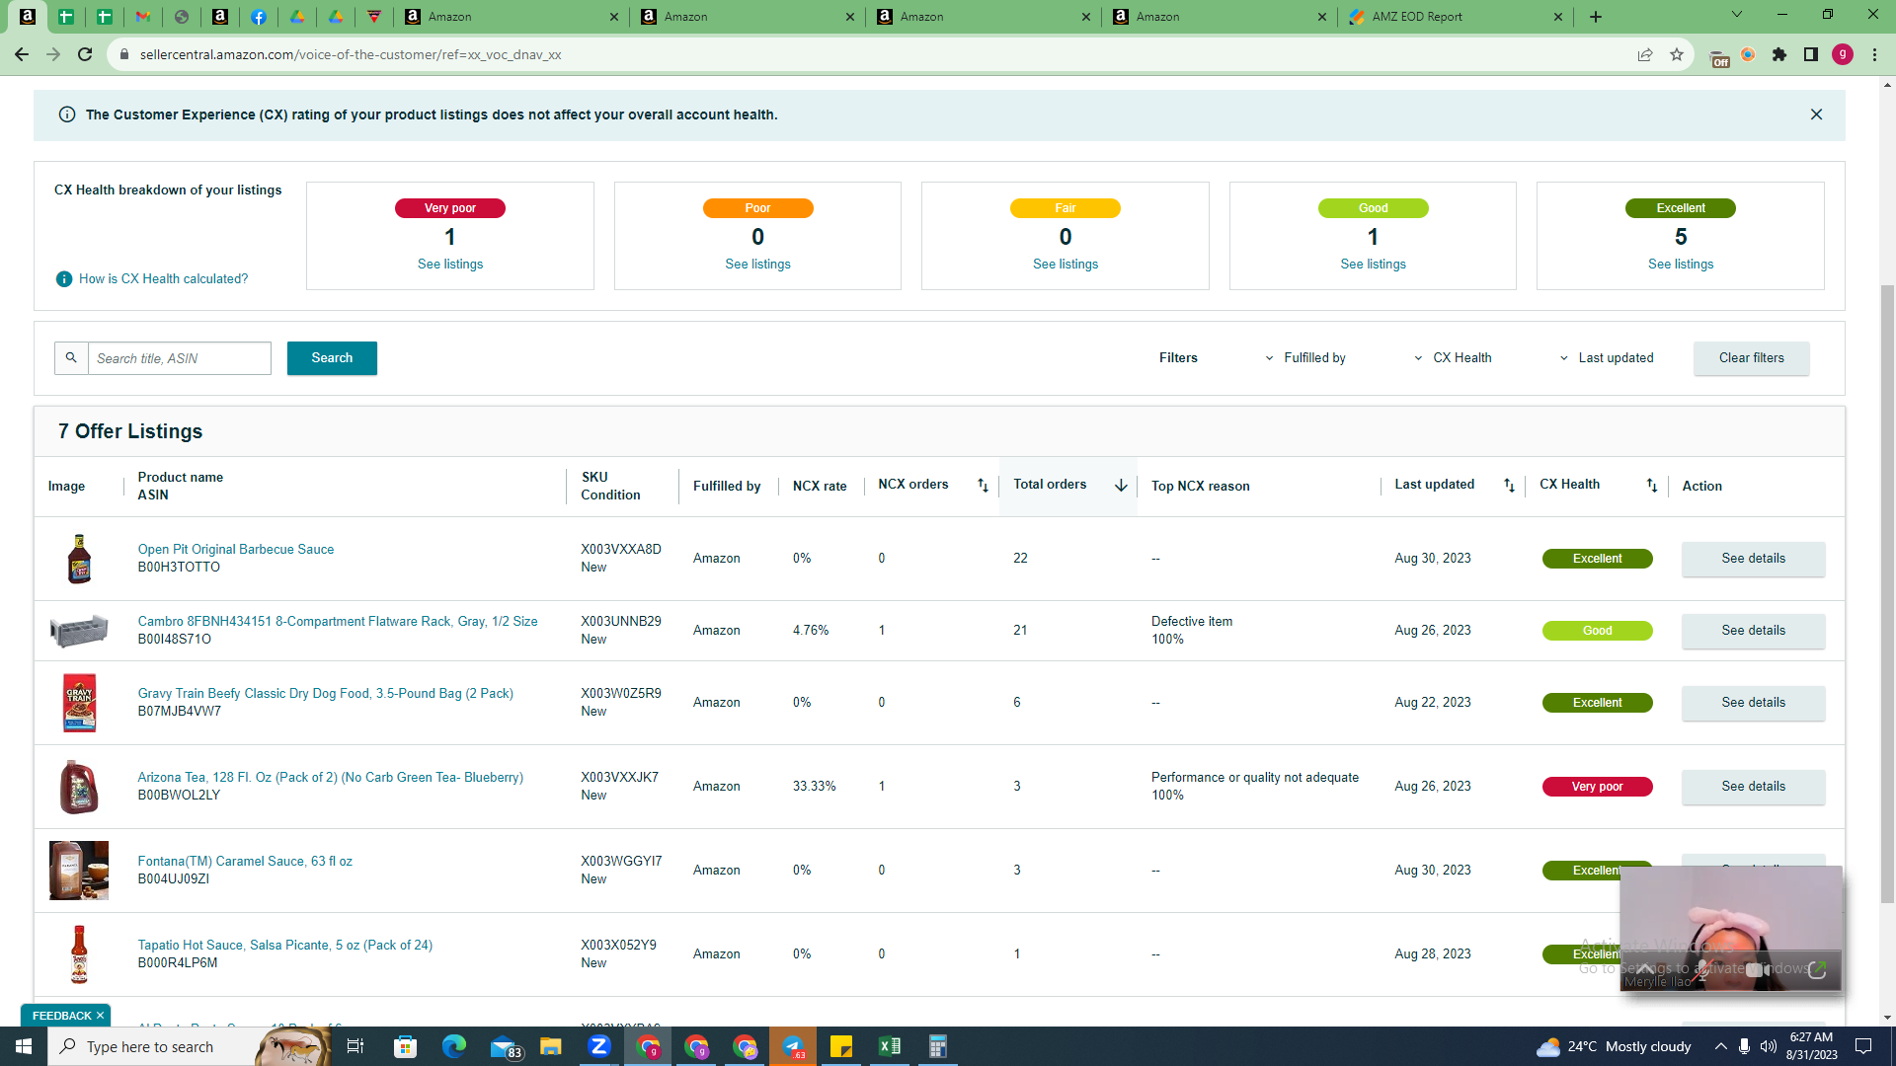
Task: Open Excel from the taskbar
Action: [890, 1046]
